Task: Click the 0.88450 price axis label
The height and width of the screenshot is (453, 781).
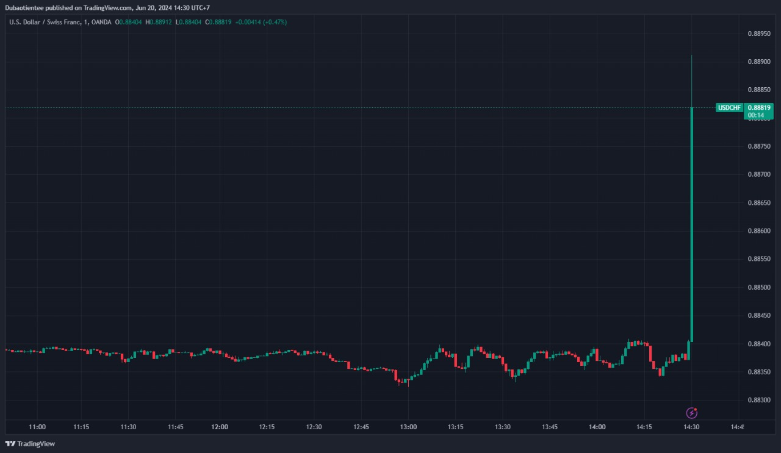Action: [x=759, y=315]
